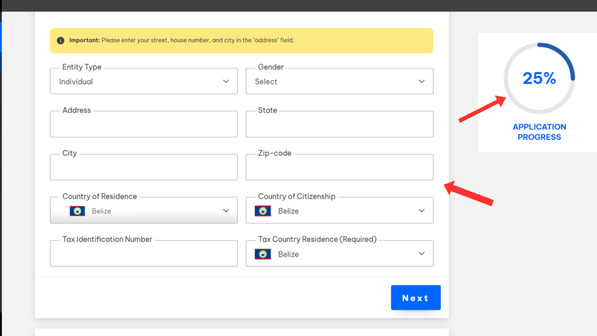Open the Gender select dropdown
This screenshot has height=336, width=597.
pyautogui.click(x=339, y=82)
